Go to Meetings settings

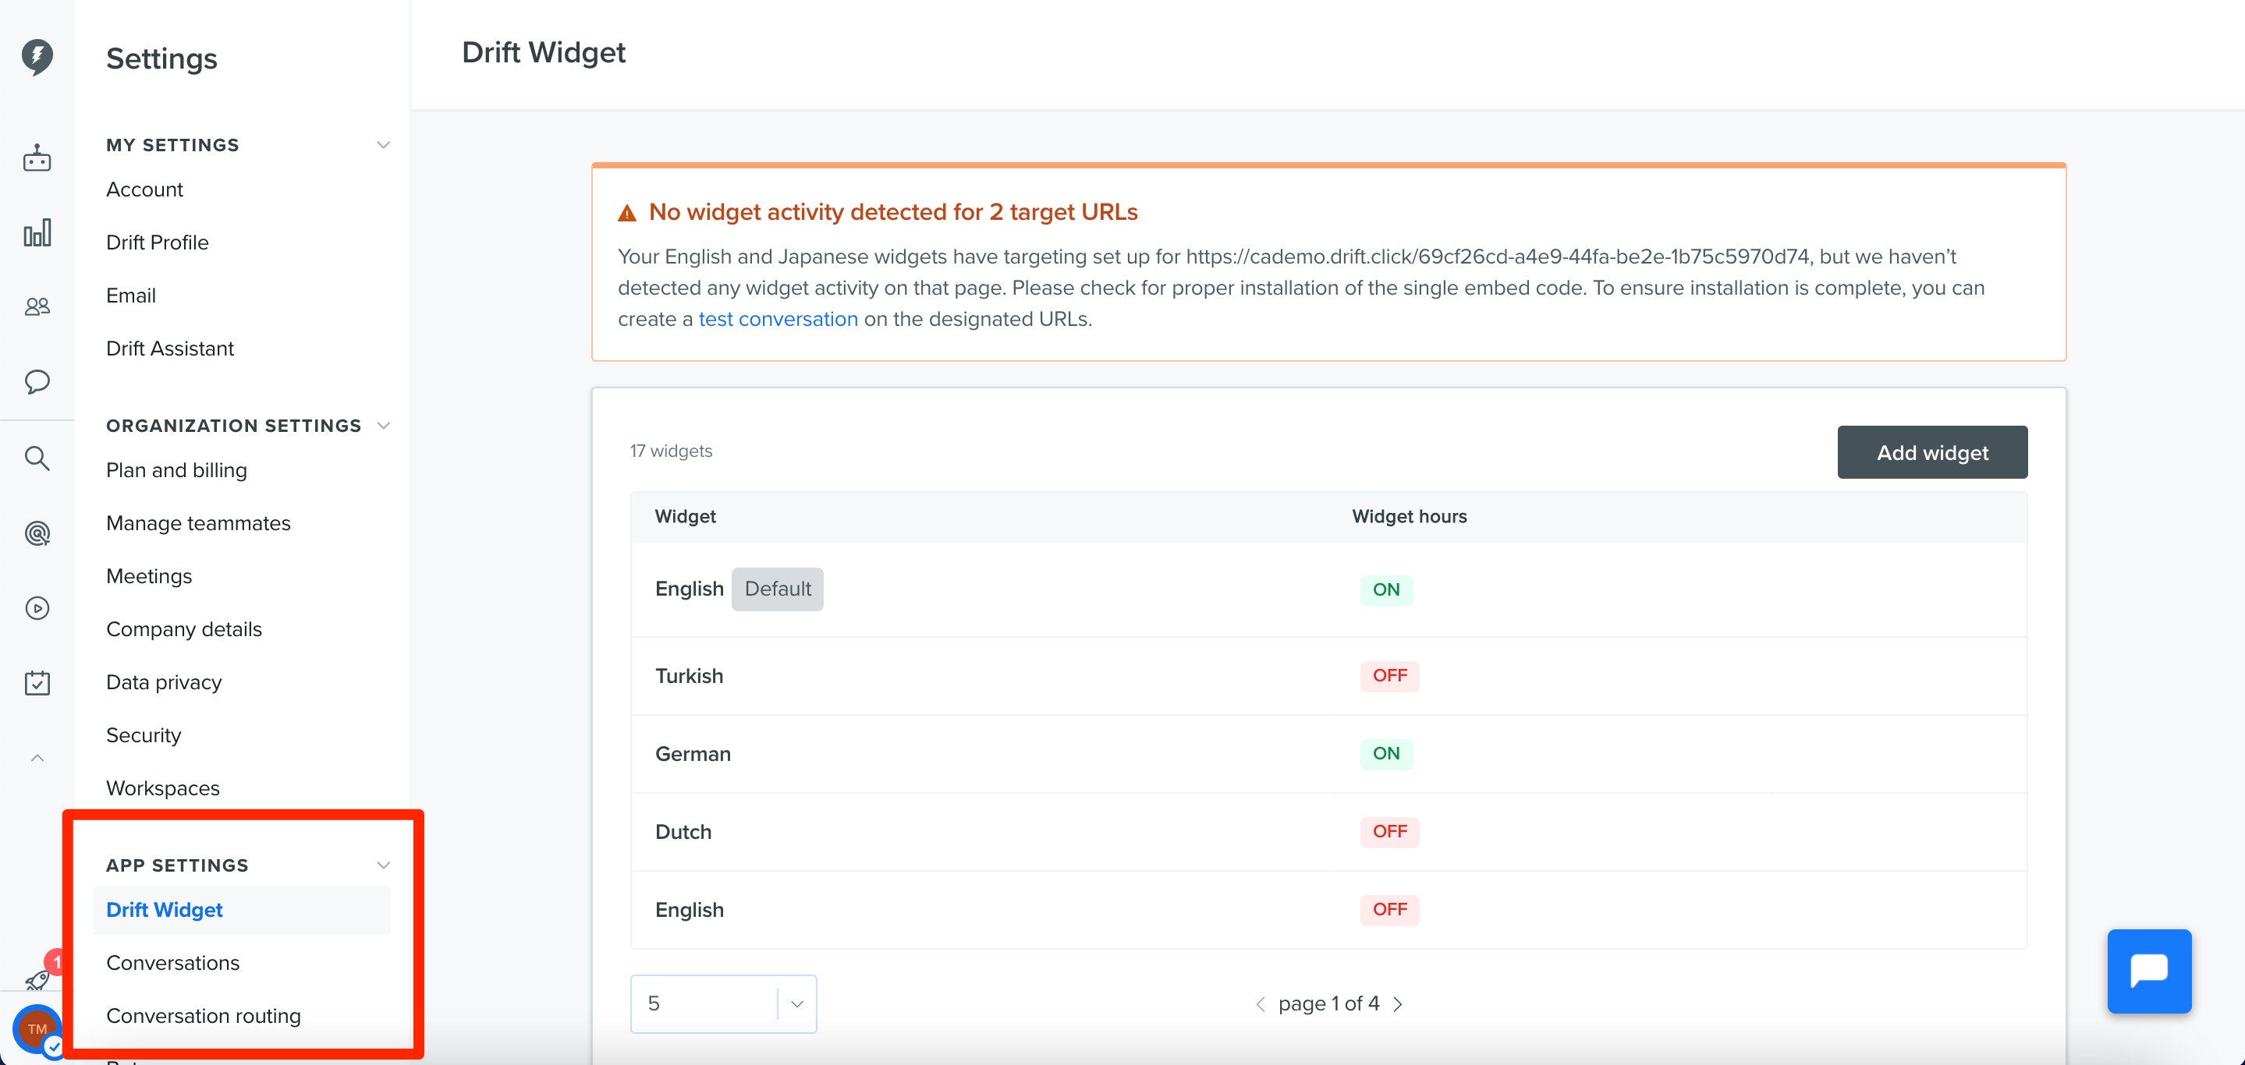148,576
